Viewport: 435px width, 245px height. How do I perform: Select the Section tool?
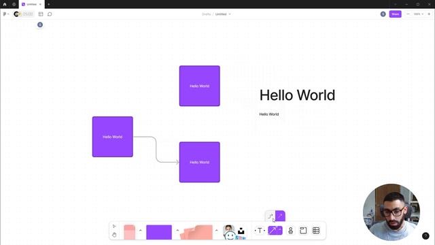click(303, 231)
